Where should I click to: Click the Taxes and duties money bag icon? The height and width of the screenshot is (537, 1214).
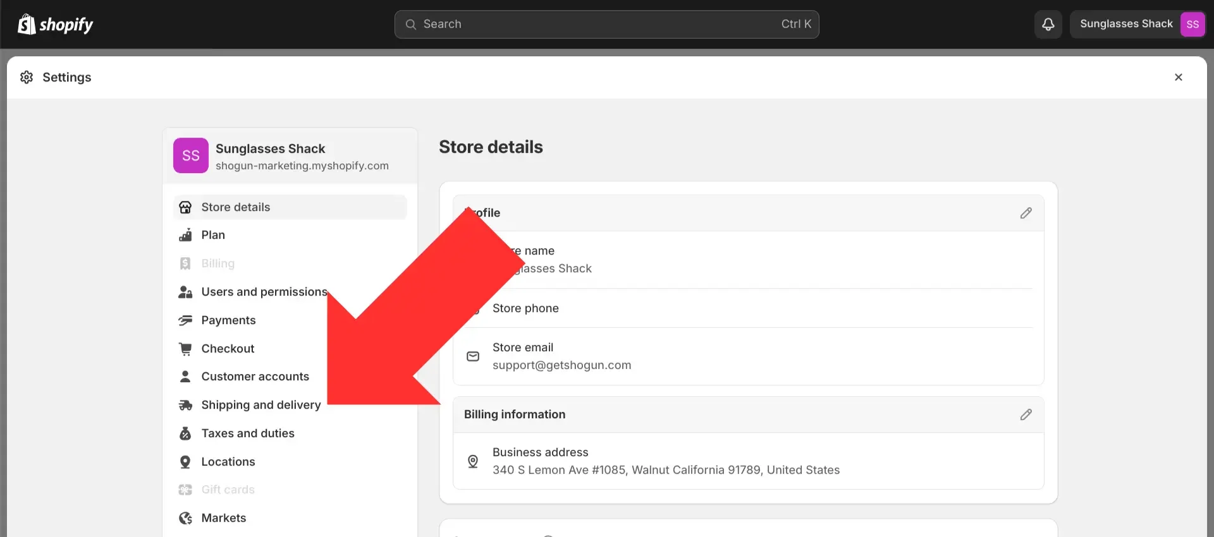point(185,433)
